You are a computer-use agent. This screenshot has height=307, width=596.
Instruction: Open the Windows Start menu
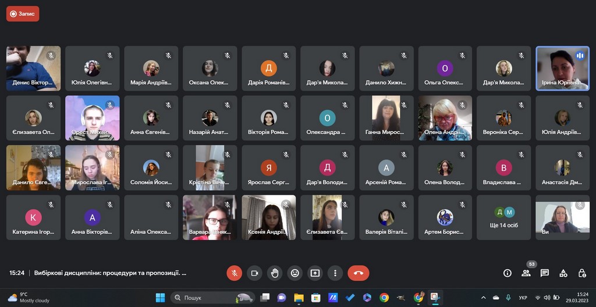pyautogui.click(x=160, y=298)
